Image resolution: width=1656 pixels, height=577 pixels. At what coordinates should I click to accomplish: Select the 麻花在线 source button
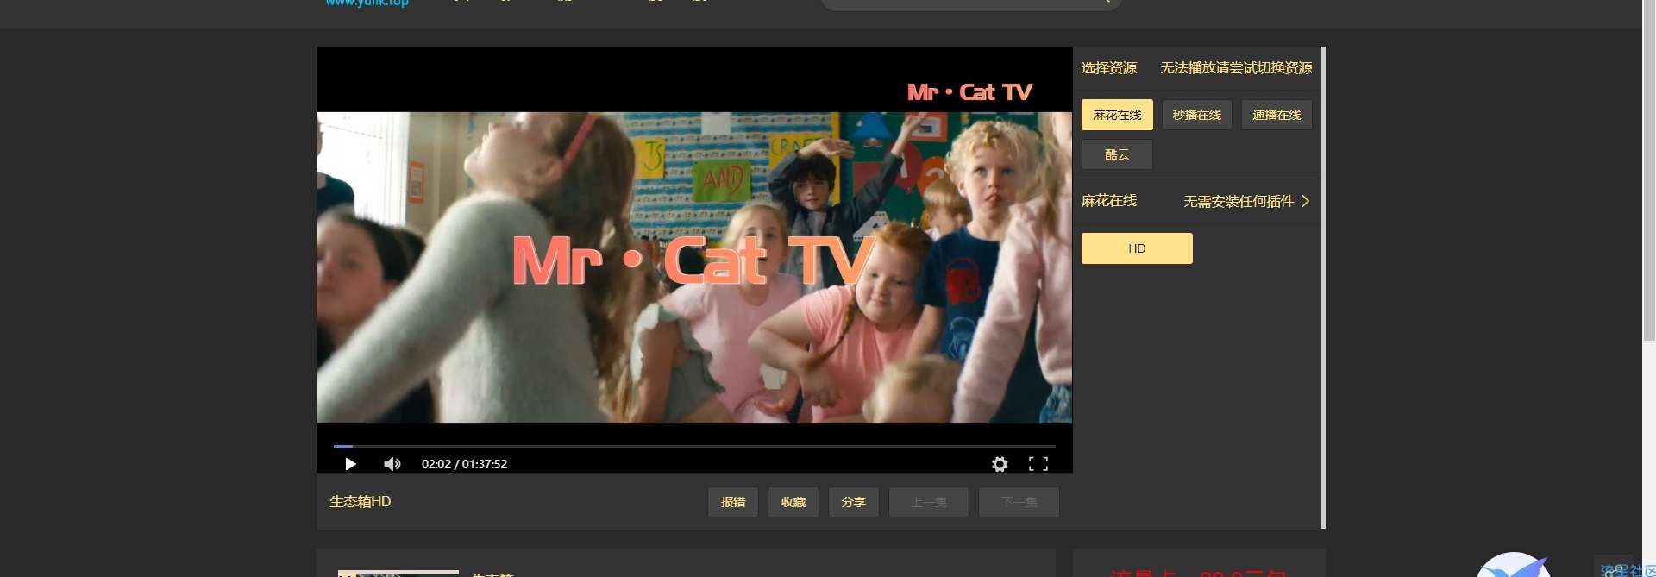pos(1117,115)
